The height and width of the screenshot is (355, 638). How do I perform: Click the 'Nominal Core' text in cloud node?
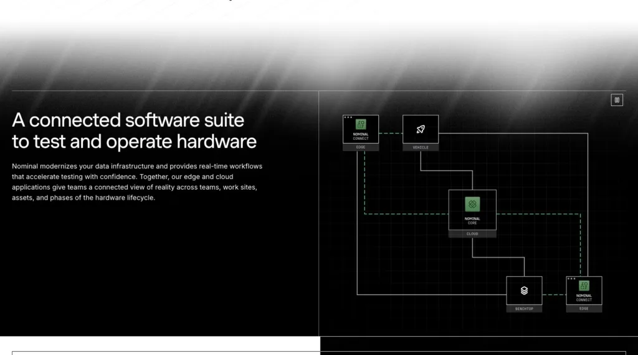click(472, 220)
